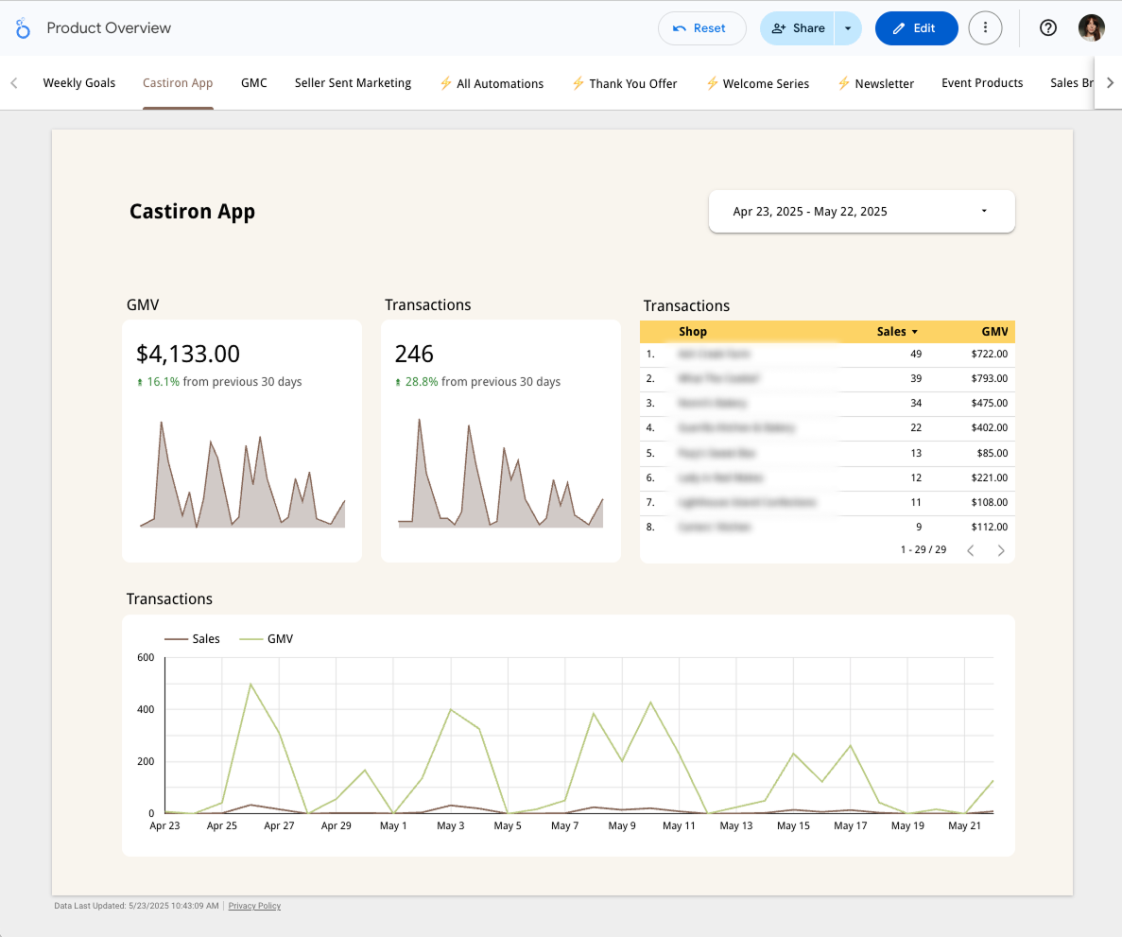Click the lightning icon beside All Automations
This screenshot has width=1122, height=937.
point(446,83)
